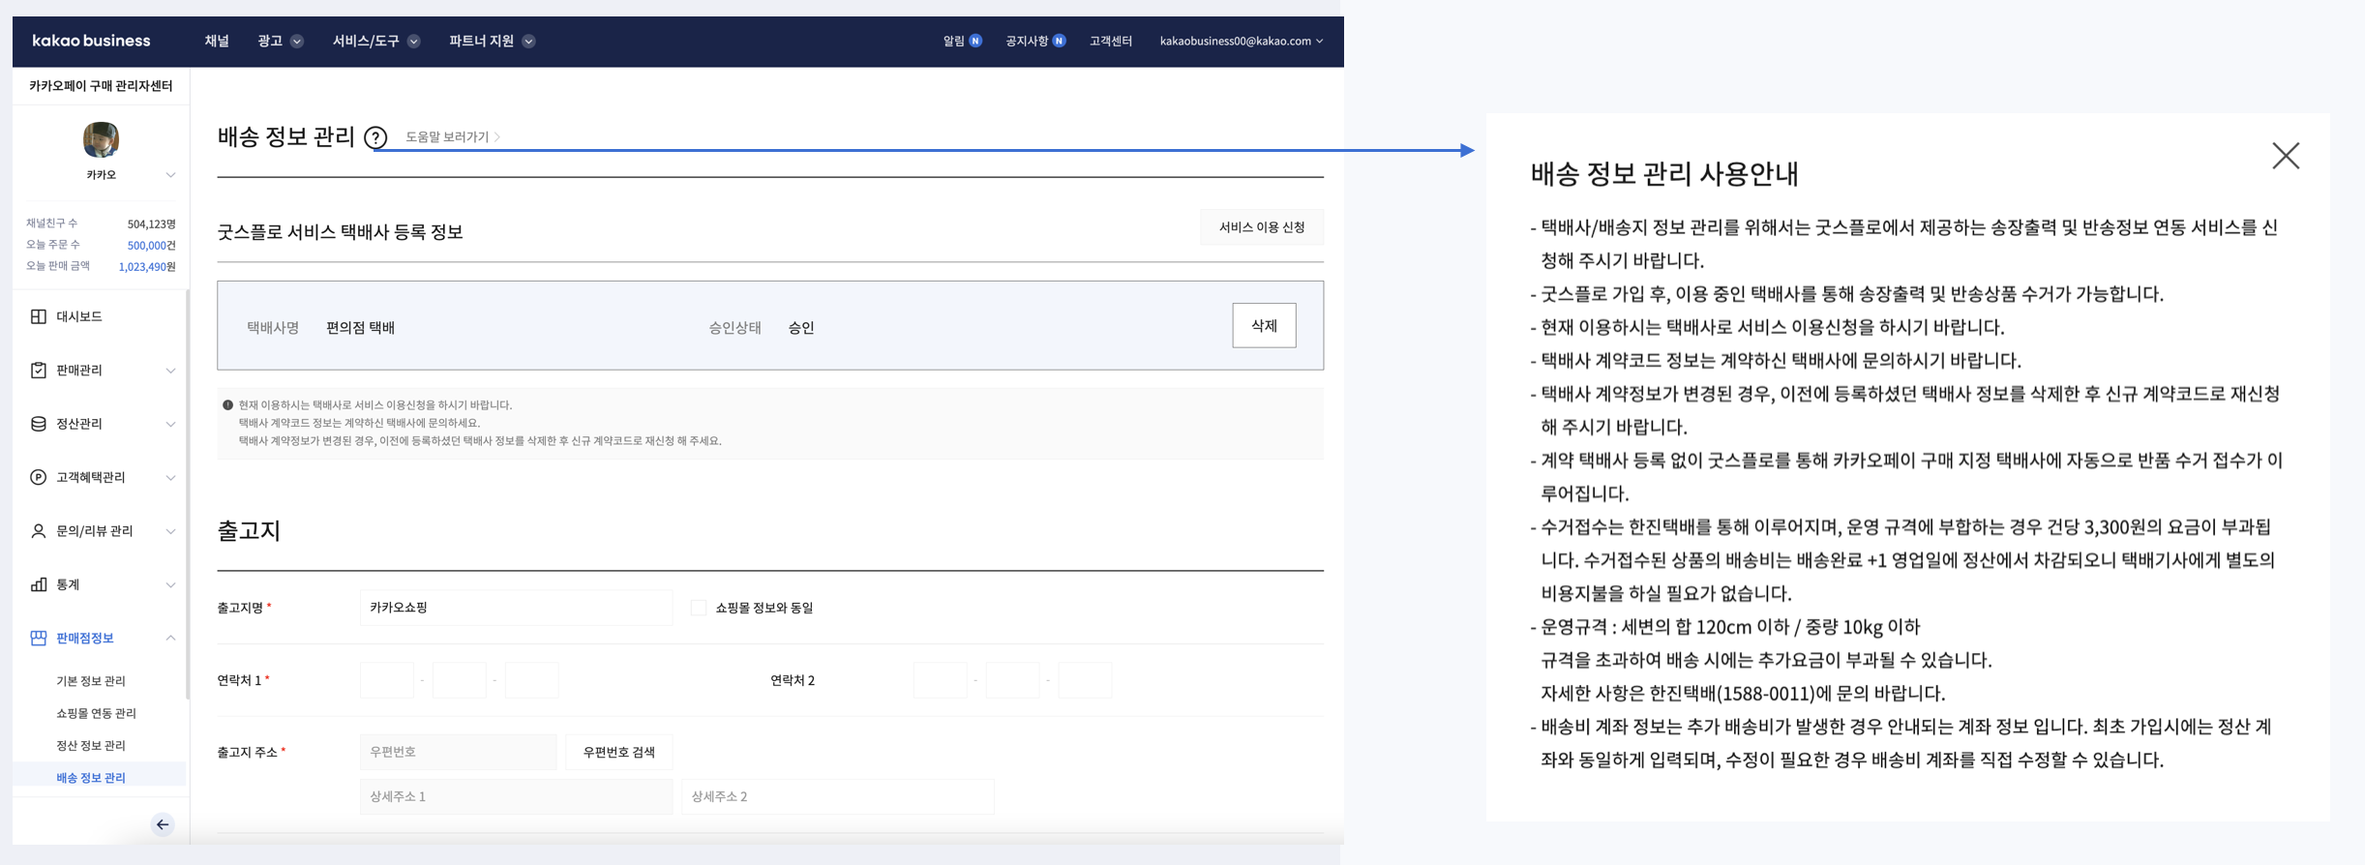The image size is (2365, 865).
Task: Click the 문의/리뷰 관리 person icon
Action: click(x=39, y=531)
